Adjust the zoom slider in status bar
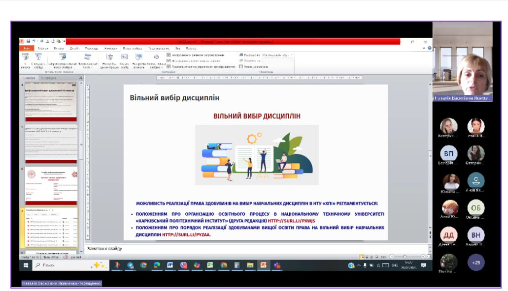 (405, 257)
